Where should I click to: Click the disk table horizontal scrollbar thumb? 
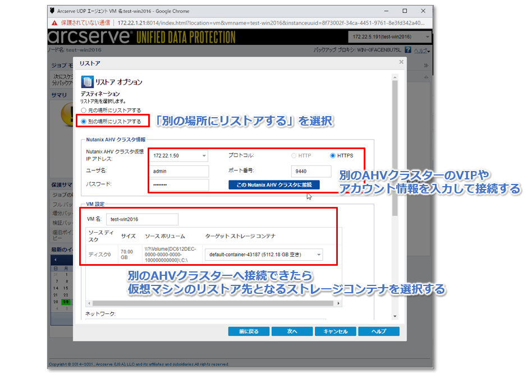tap(213, 303)
